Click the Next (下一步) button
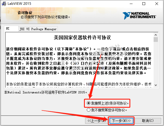The width and height of the screenshot is (164, 126). pos(121,121)
